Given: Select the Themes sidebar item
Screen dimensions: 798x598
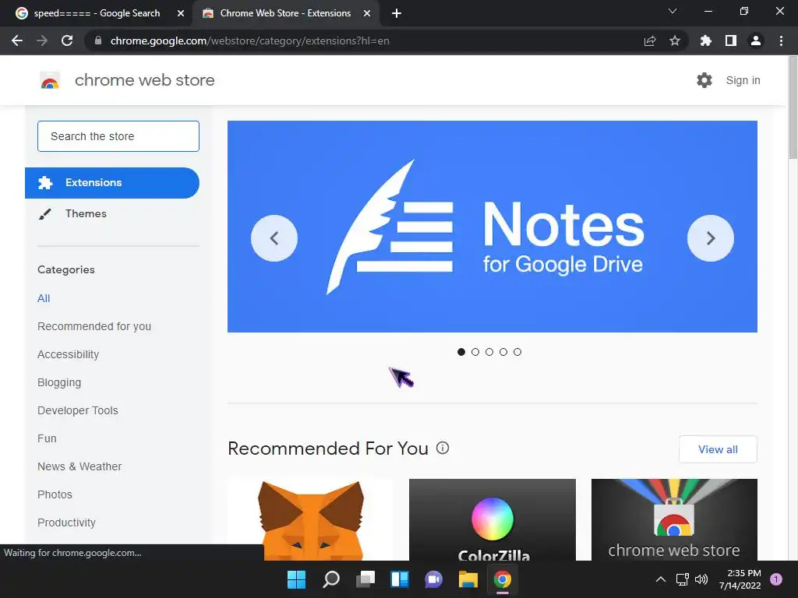Looking at the screenshot, I should [x=86, y=213].
